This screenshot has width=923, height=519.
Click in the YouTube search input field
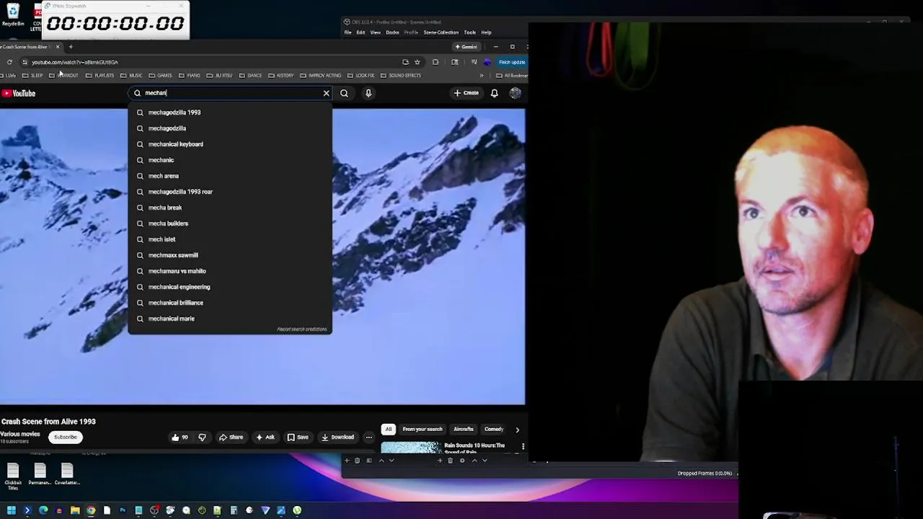pos(231,93)
